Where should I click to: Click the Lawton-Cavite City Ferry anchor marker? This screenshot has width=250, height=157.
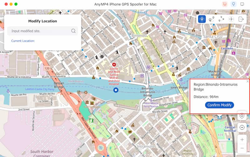click(8, 91)
